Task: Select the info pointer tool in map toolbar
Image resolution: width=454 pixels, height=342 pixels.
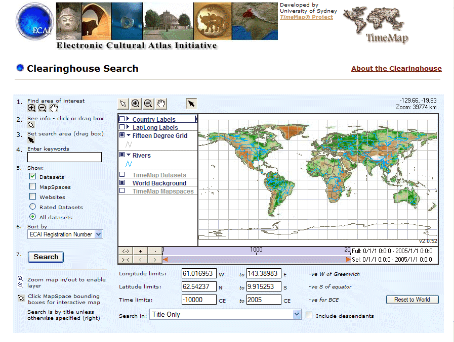Action: [x=123, y=104]
